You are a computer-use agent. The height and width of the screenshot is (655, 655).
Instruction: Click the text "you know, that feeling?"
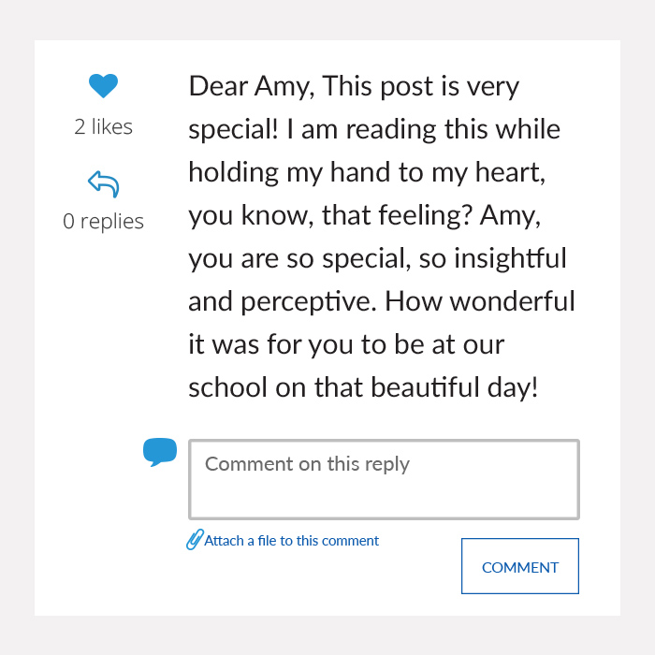(330, 216)
